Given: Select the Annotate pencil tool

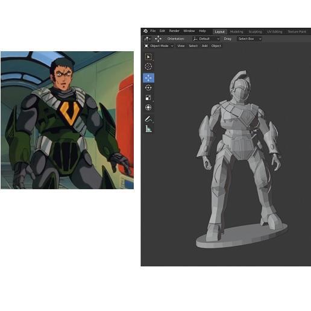Looking at the screenshot, I should click(148, 119).
